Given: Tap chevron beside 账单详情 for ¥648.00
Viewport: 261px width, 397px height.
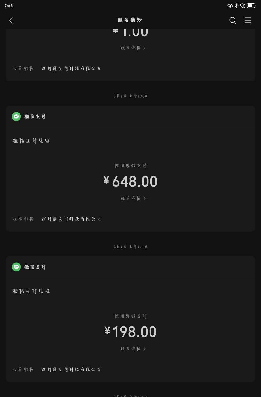Looking at the screenshot, I should (x=144, y=198).
